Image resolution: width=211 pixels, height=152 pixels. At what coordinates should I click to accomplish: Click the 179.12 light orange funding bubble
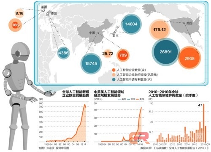160,30
